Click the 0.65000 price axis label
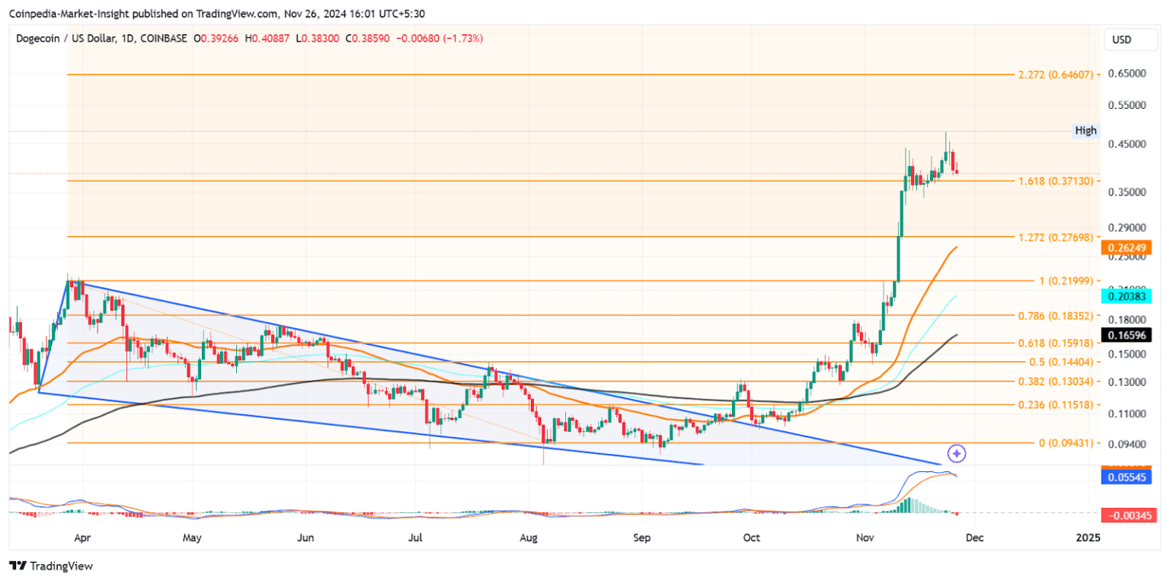This screenshot has height=581, width=1170. (x=1127, y=74)
